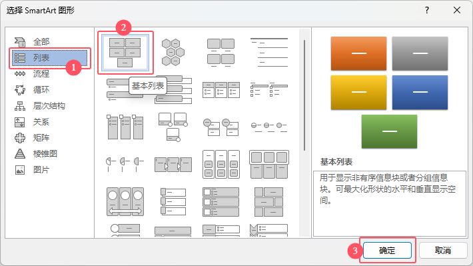Pick the three circles with double arrow layout
Screen dimensions: 473x266
point(125,202)
